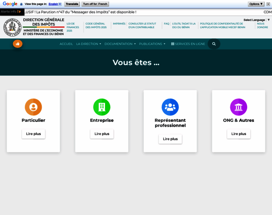
Task: Open Services en ligne grid menu
Action: pyautogui.click(x=188, y=44)
